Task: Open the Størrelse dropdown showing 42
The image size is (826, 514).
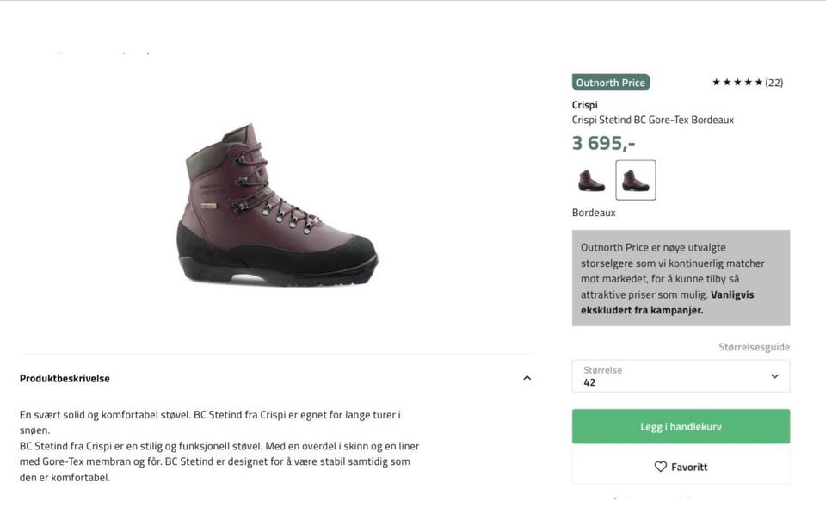Action: pos(671,376)
